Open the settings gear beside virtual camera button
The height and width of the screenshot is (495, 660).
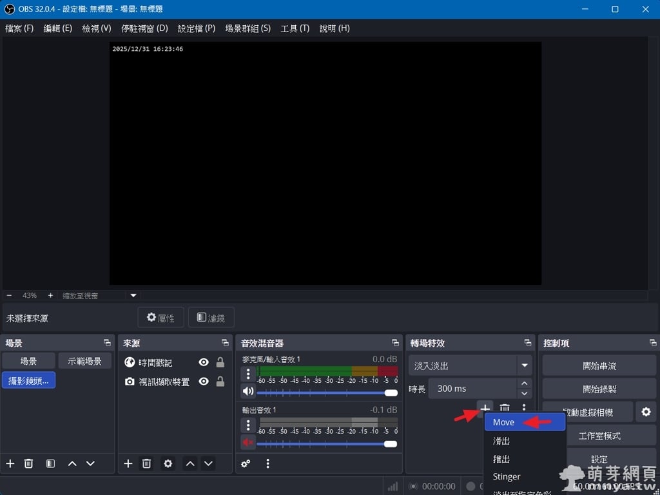[x=646, y=412]
